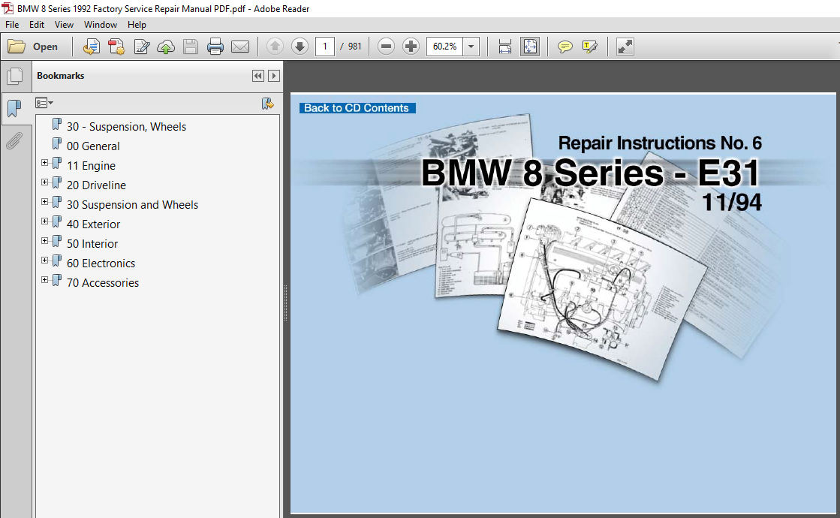Click the Open label in toolbar
Image resolution: width=840 pixels, height=518 pixels.
point(45,47)
